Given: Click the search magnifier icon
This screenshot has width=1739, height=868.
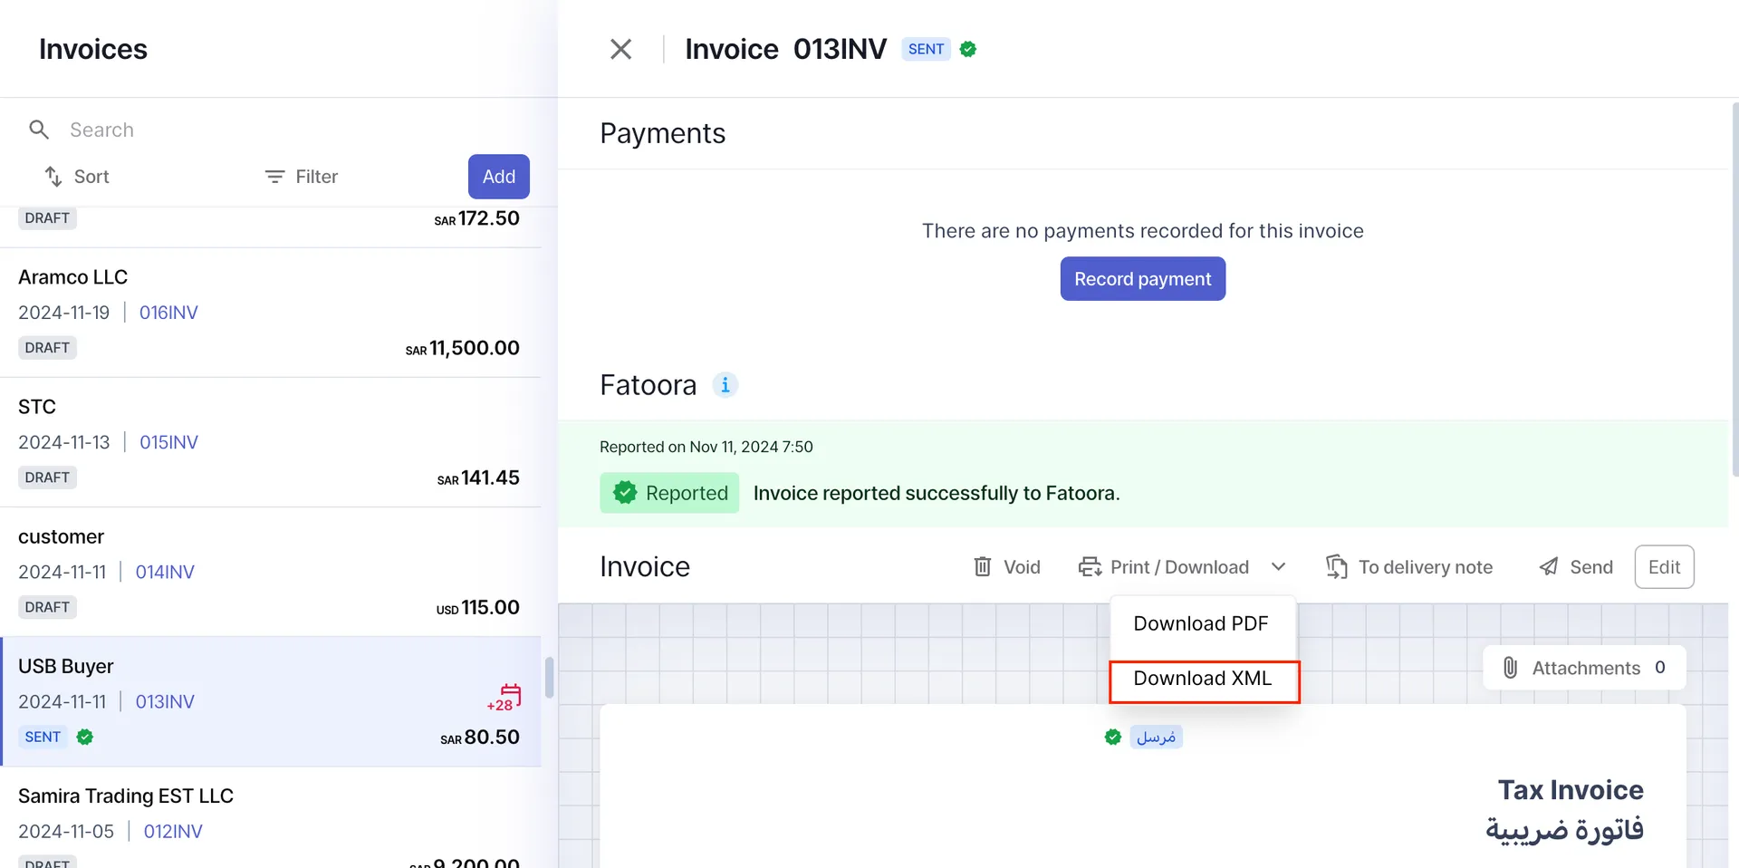Looking at the screenshot, I should tap(39, 130).
